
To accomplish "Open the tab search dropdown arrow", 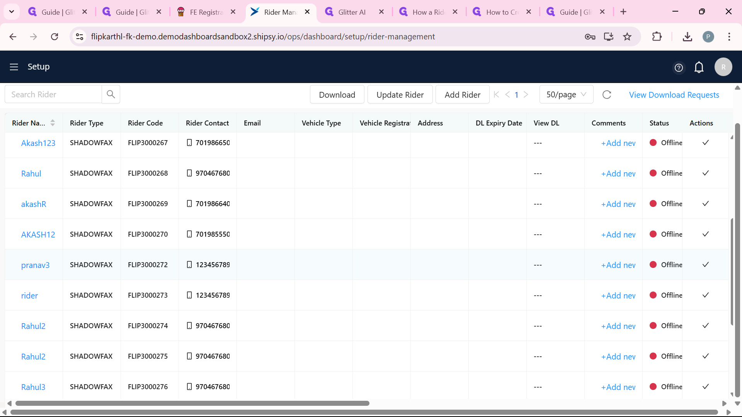I will [12, 12].
